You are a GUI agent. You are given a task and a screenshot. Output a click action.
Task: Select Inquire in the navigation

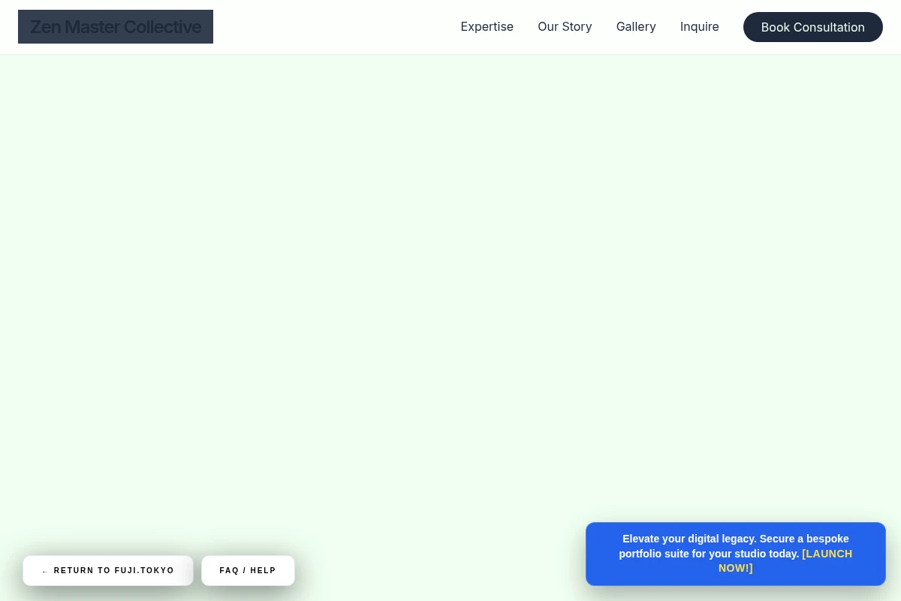pos(700,27)
